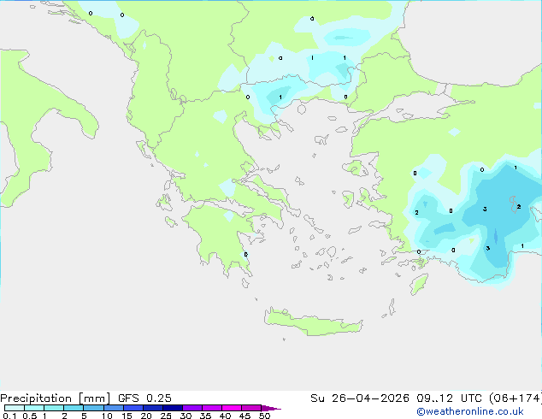Pick the 2–5 mm legend swatch
Screen dimensions: 542x419
[74, 408]
